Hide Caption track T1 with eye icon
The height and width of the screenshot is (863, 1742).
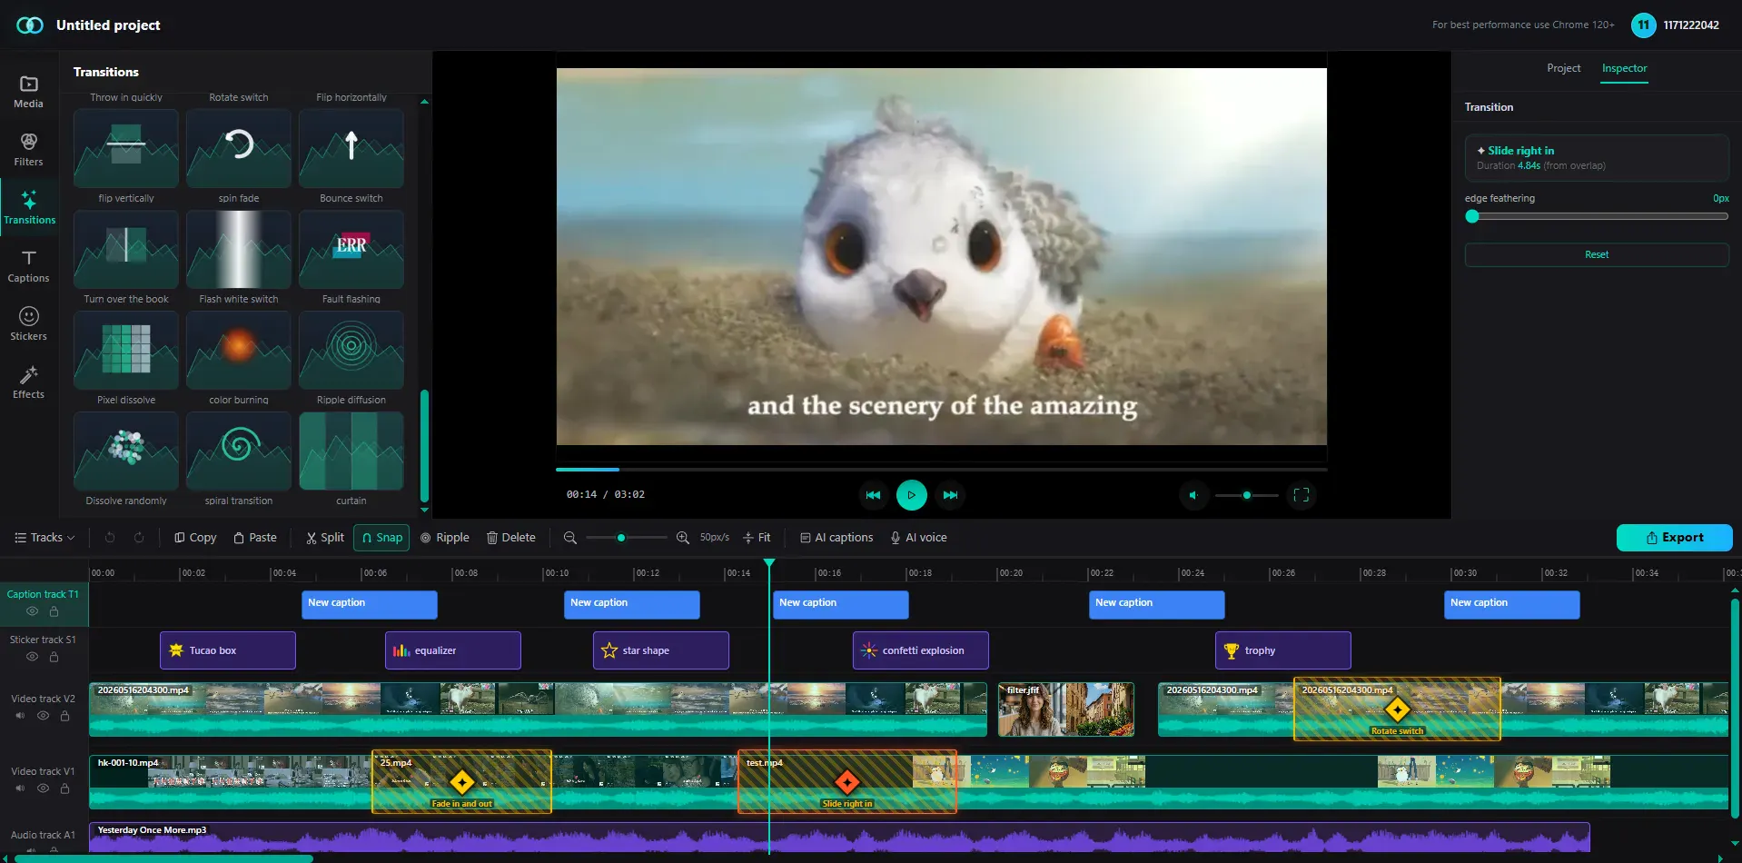(x=32, y=611)
